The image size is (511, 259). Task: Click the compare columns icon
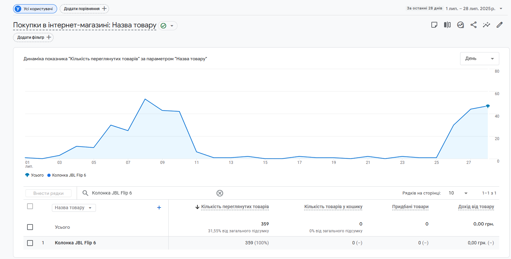pyautogui.click(x=447, y=25)
